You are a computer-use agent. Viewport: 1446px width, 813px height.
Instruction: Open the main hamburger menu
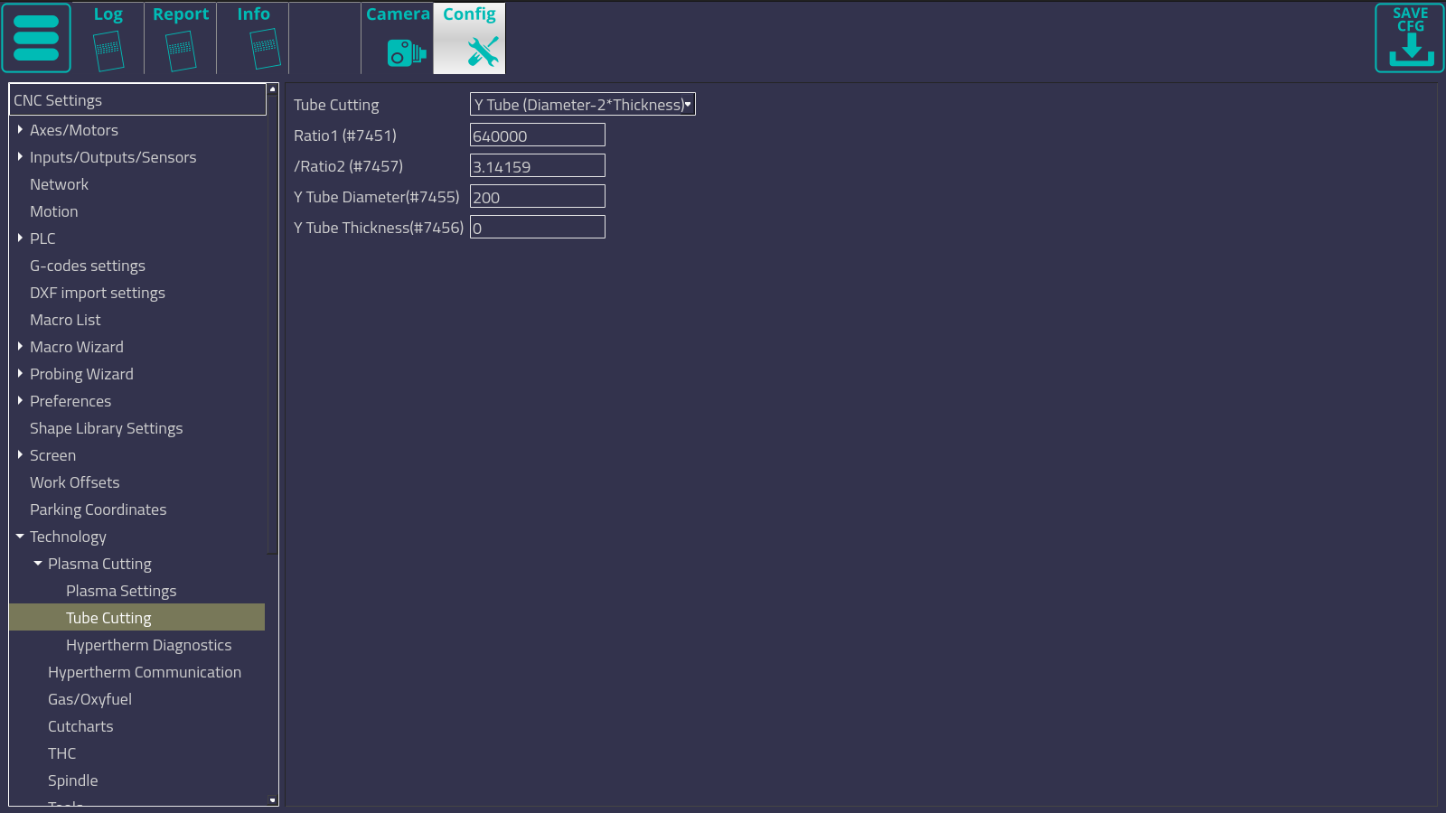tap(36, 38)
